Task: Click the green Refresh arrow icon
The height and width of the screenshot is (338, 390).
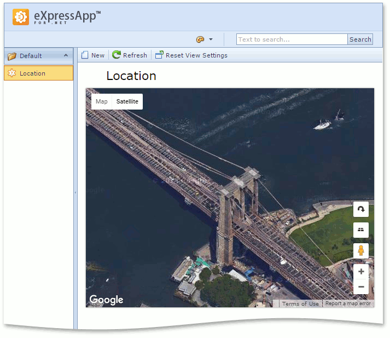Action: click(117, 55)
